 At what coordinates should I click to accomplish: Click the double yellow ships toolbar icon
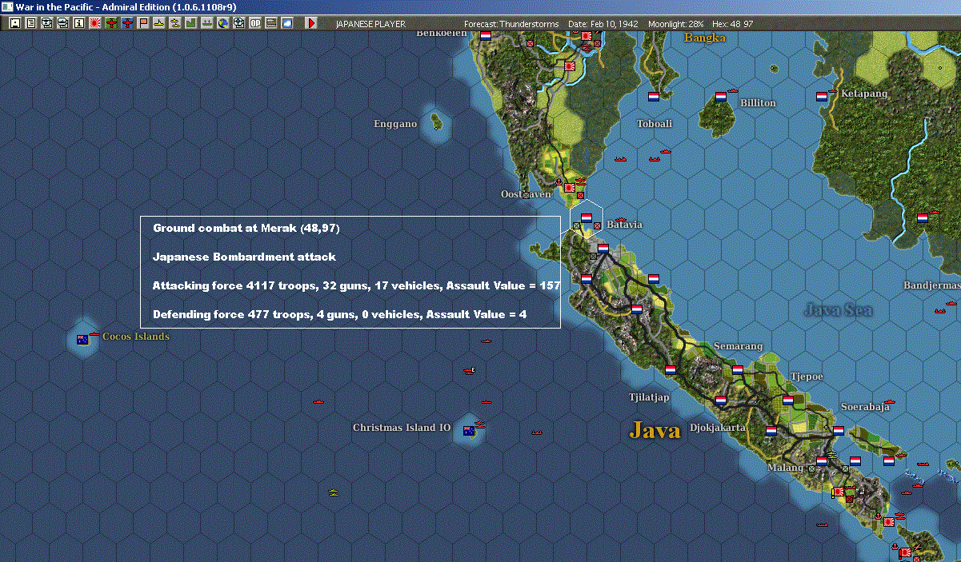click(174, 23)
